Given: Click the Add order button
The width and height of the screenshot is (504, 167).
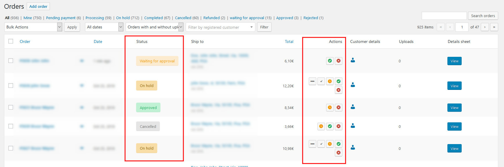Looking at the screenshot, I should (38, 6).
